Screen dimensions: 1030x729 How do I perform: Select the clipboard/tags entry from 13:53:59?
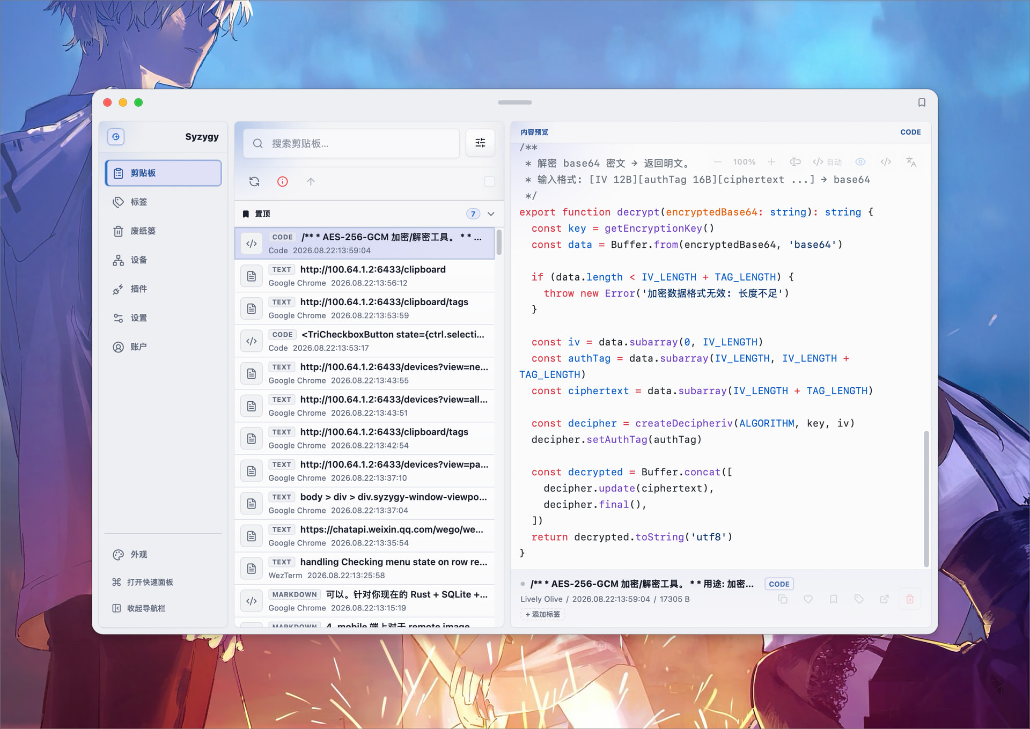(364, 308)
